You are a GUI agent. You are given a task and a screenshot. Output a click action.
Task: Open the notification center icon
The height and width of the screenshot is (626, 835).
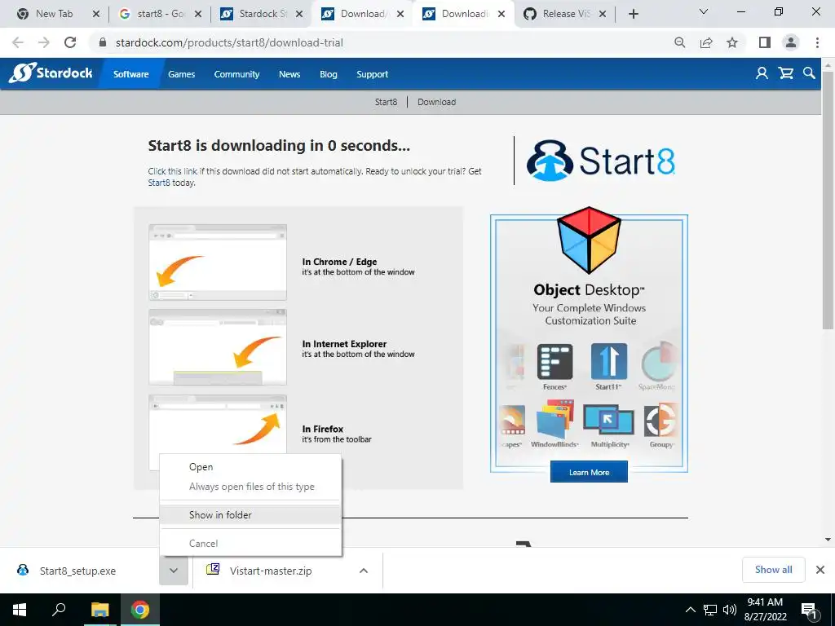810,610
